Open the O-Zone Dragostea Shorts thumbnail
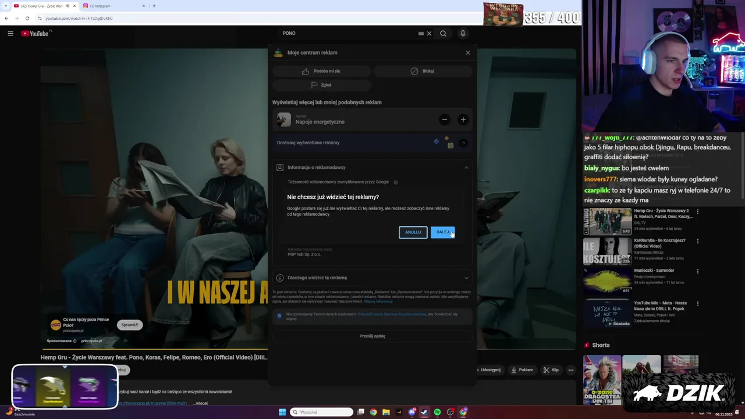The width and height of the screenshot is (745, 419). (602, 379)
